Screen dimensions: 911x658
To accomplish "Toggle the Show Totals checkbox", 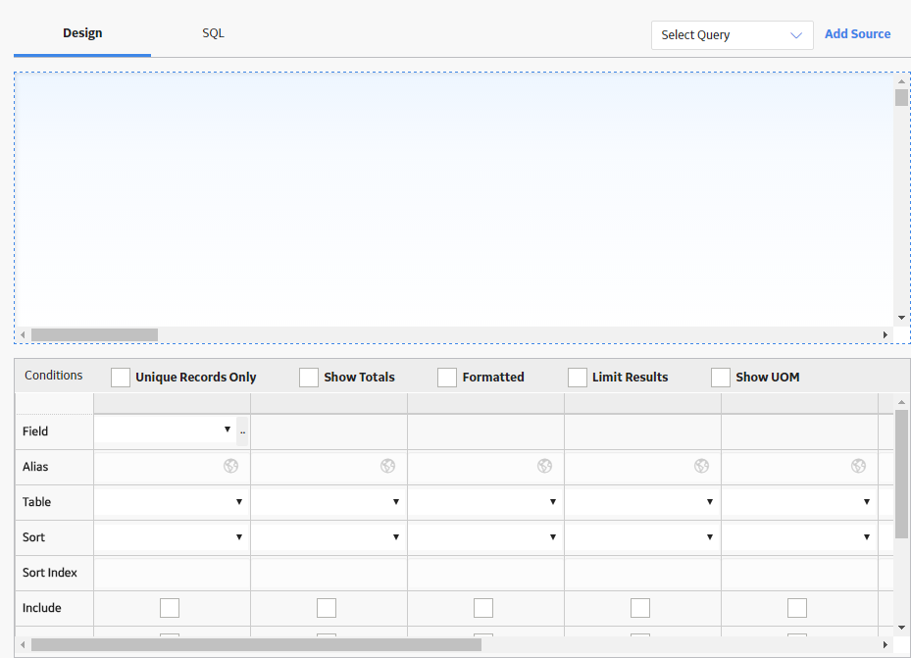I will [309, 377].
